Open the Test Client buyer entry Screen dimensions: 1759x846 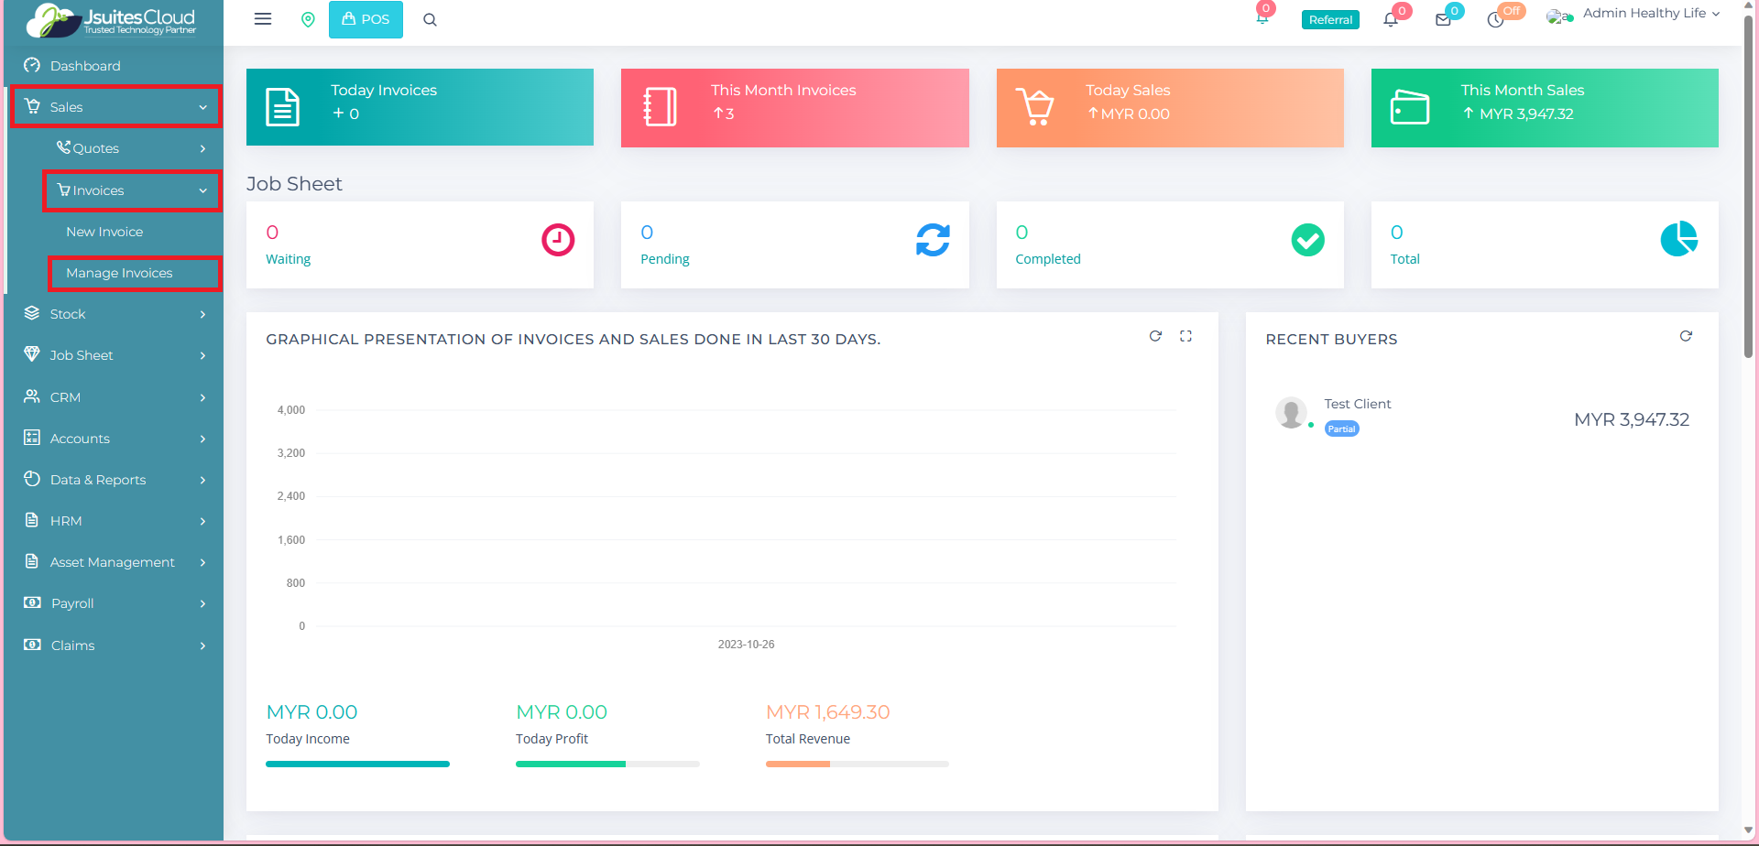(1357, 404)
